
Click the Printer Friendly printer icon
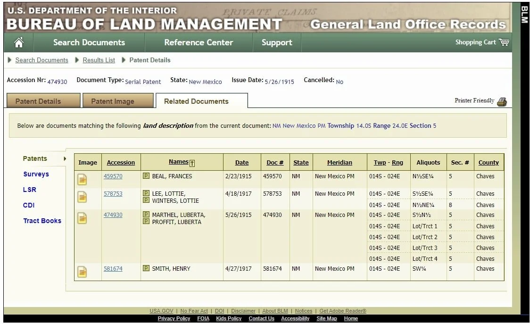pyautogui.click(x=502, y=101)
